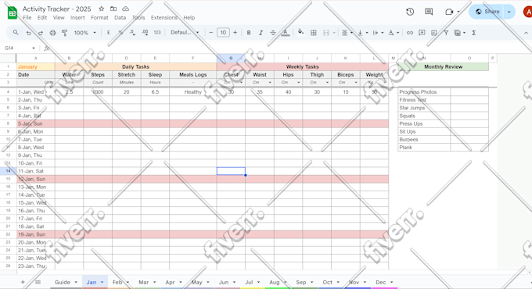Open the font family dropdown

[x=185, y=33]
